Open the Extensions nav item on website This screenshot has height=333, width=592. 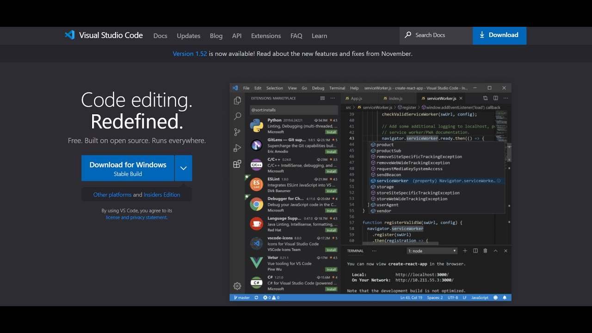[266, 36]
